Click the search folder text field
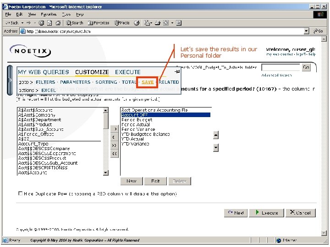This screenshot has width=330, height=247. [280, 67]
